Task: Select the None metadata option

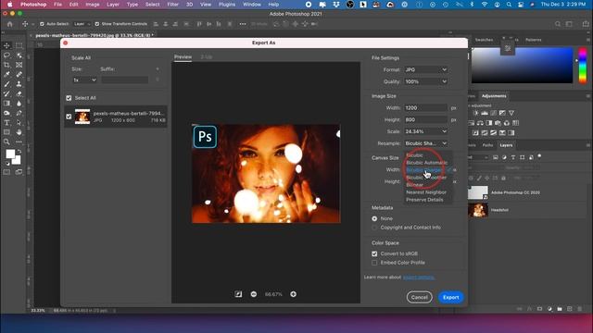Action: click(374, 218)
